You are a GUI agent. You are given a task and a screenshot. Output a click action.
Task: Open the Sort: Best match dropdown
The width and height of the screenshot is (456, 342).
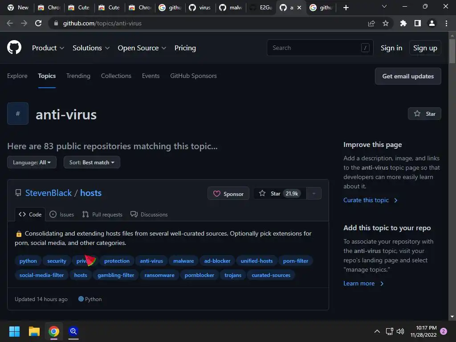tap(92, 162)
